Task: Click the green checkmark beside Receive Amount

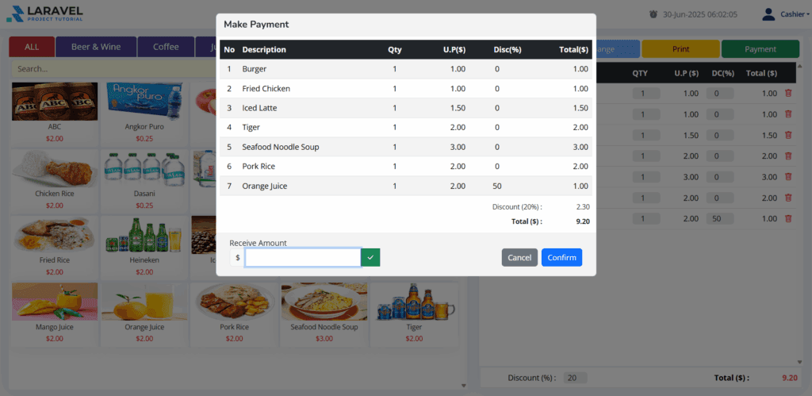Action: coord(370,257)
